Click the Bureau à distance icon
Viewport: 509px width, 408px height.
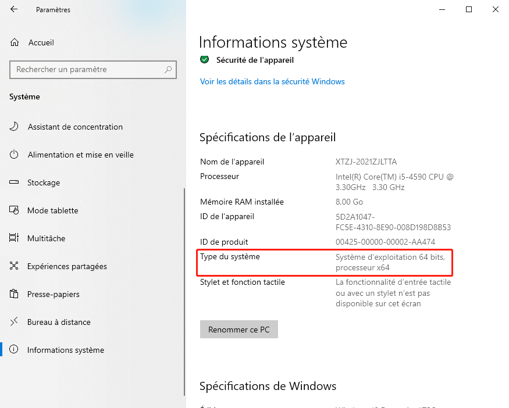point(15,322)
